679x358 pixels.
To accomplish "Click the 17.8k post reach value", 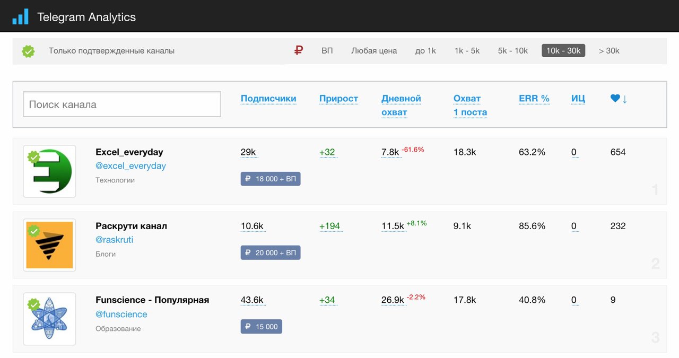I will [465, 300].
